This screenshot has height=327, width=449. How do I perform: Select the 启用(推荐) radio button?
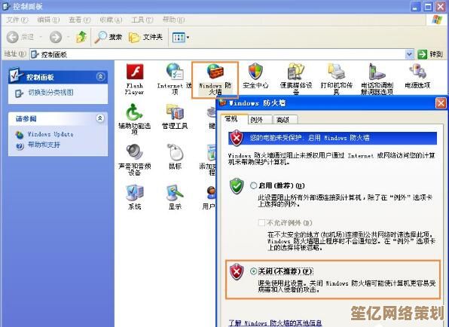tap(253, 185)
